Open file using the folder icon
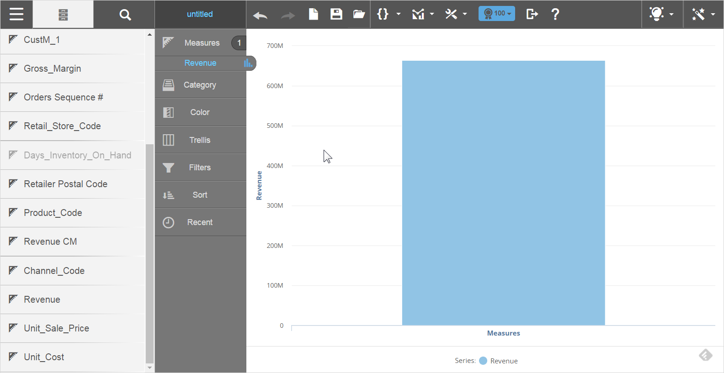The width and height of the screenshot is (724, 373). [359, 14]
